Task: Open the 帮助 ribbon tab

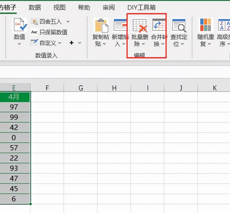Action: [84, 7]
